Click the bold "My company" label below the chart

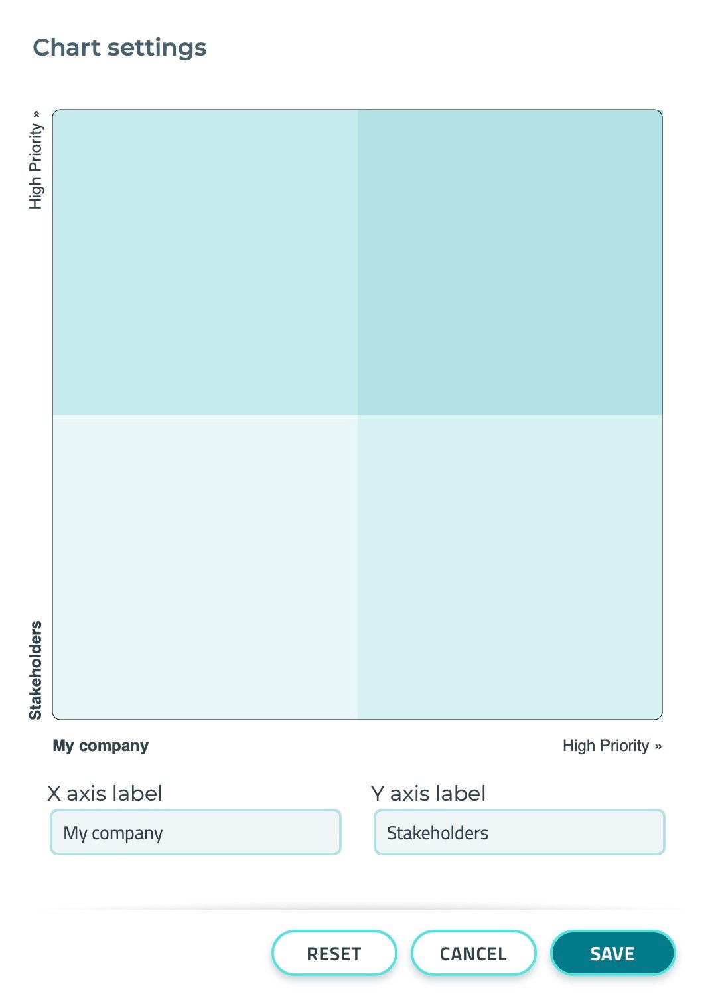[100, 745]
